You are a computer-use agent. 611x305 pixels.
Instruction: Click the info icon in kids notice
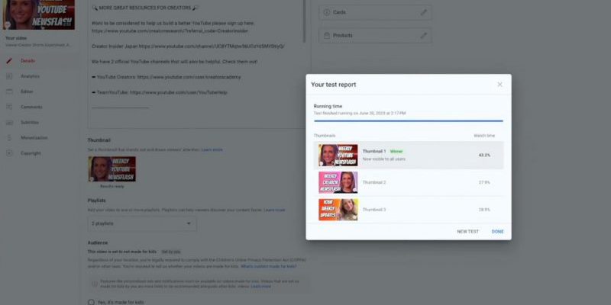pos(95,284)
